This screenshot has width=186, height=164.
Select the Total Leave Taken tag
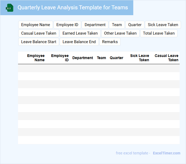(159, 33)
